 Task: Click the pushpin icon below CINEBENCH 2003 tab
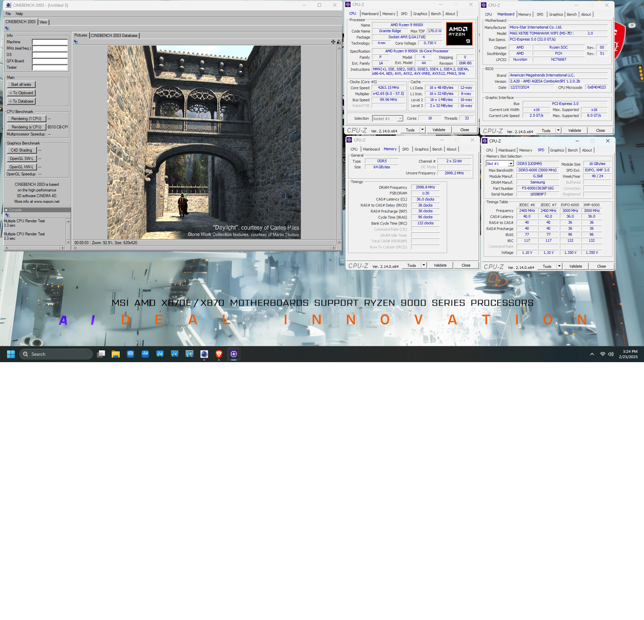(x=7, y=29)
